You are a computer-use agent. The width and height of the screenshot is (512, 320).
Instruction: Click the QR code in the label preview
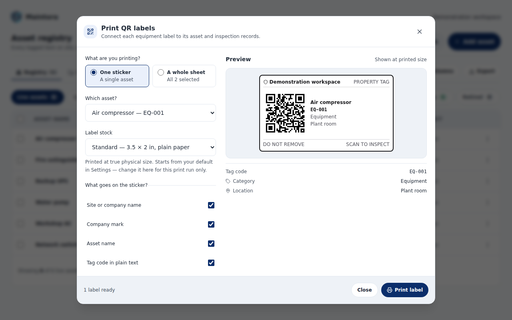[285, 113]
